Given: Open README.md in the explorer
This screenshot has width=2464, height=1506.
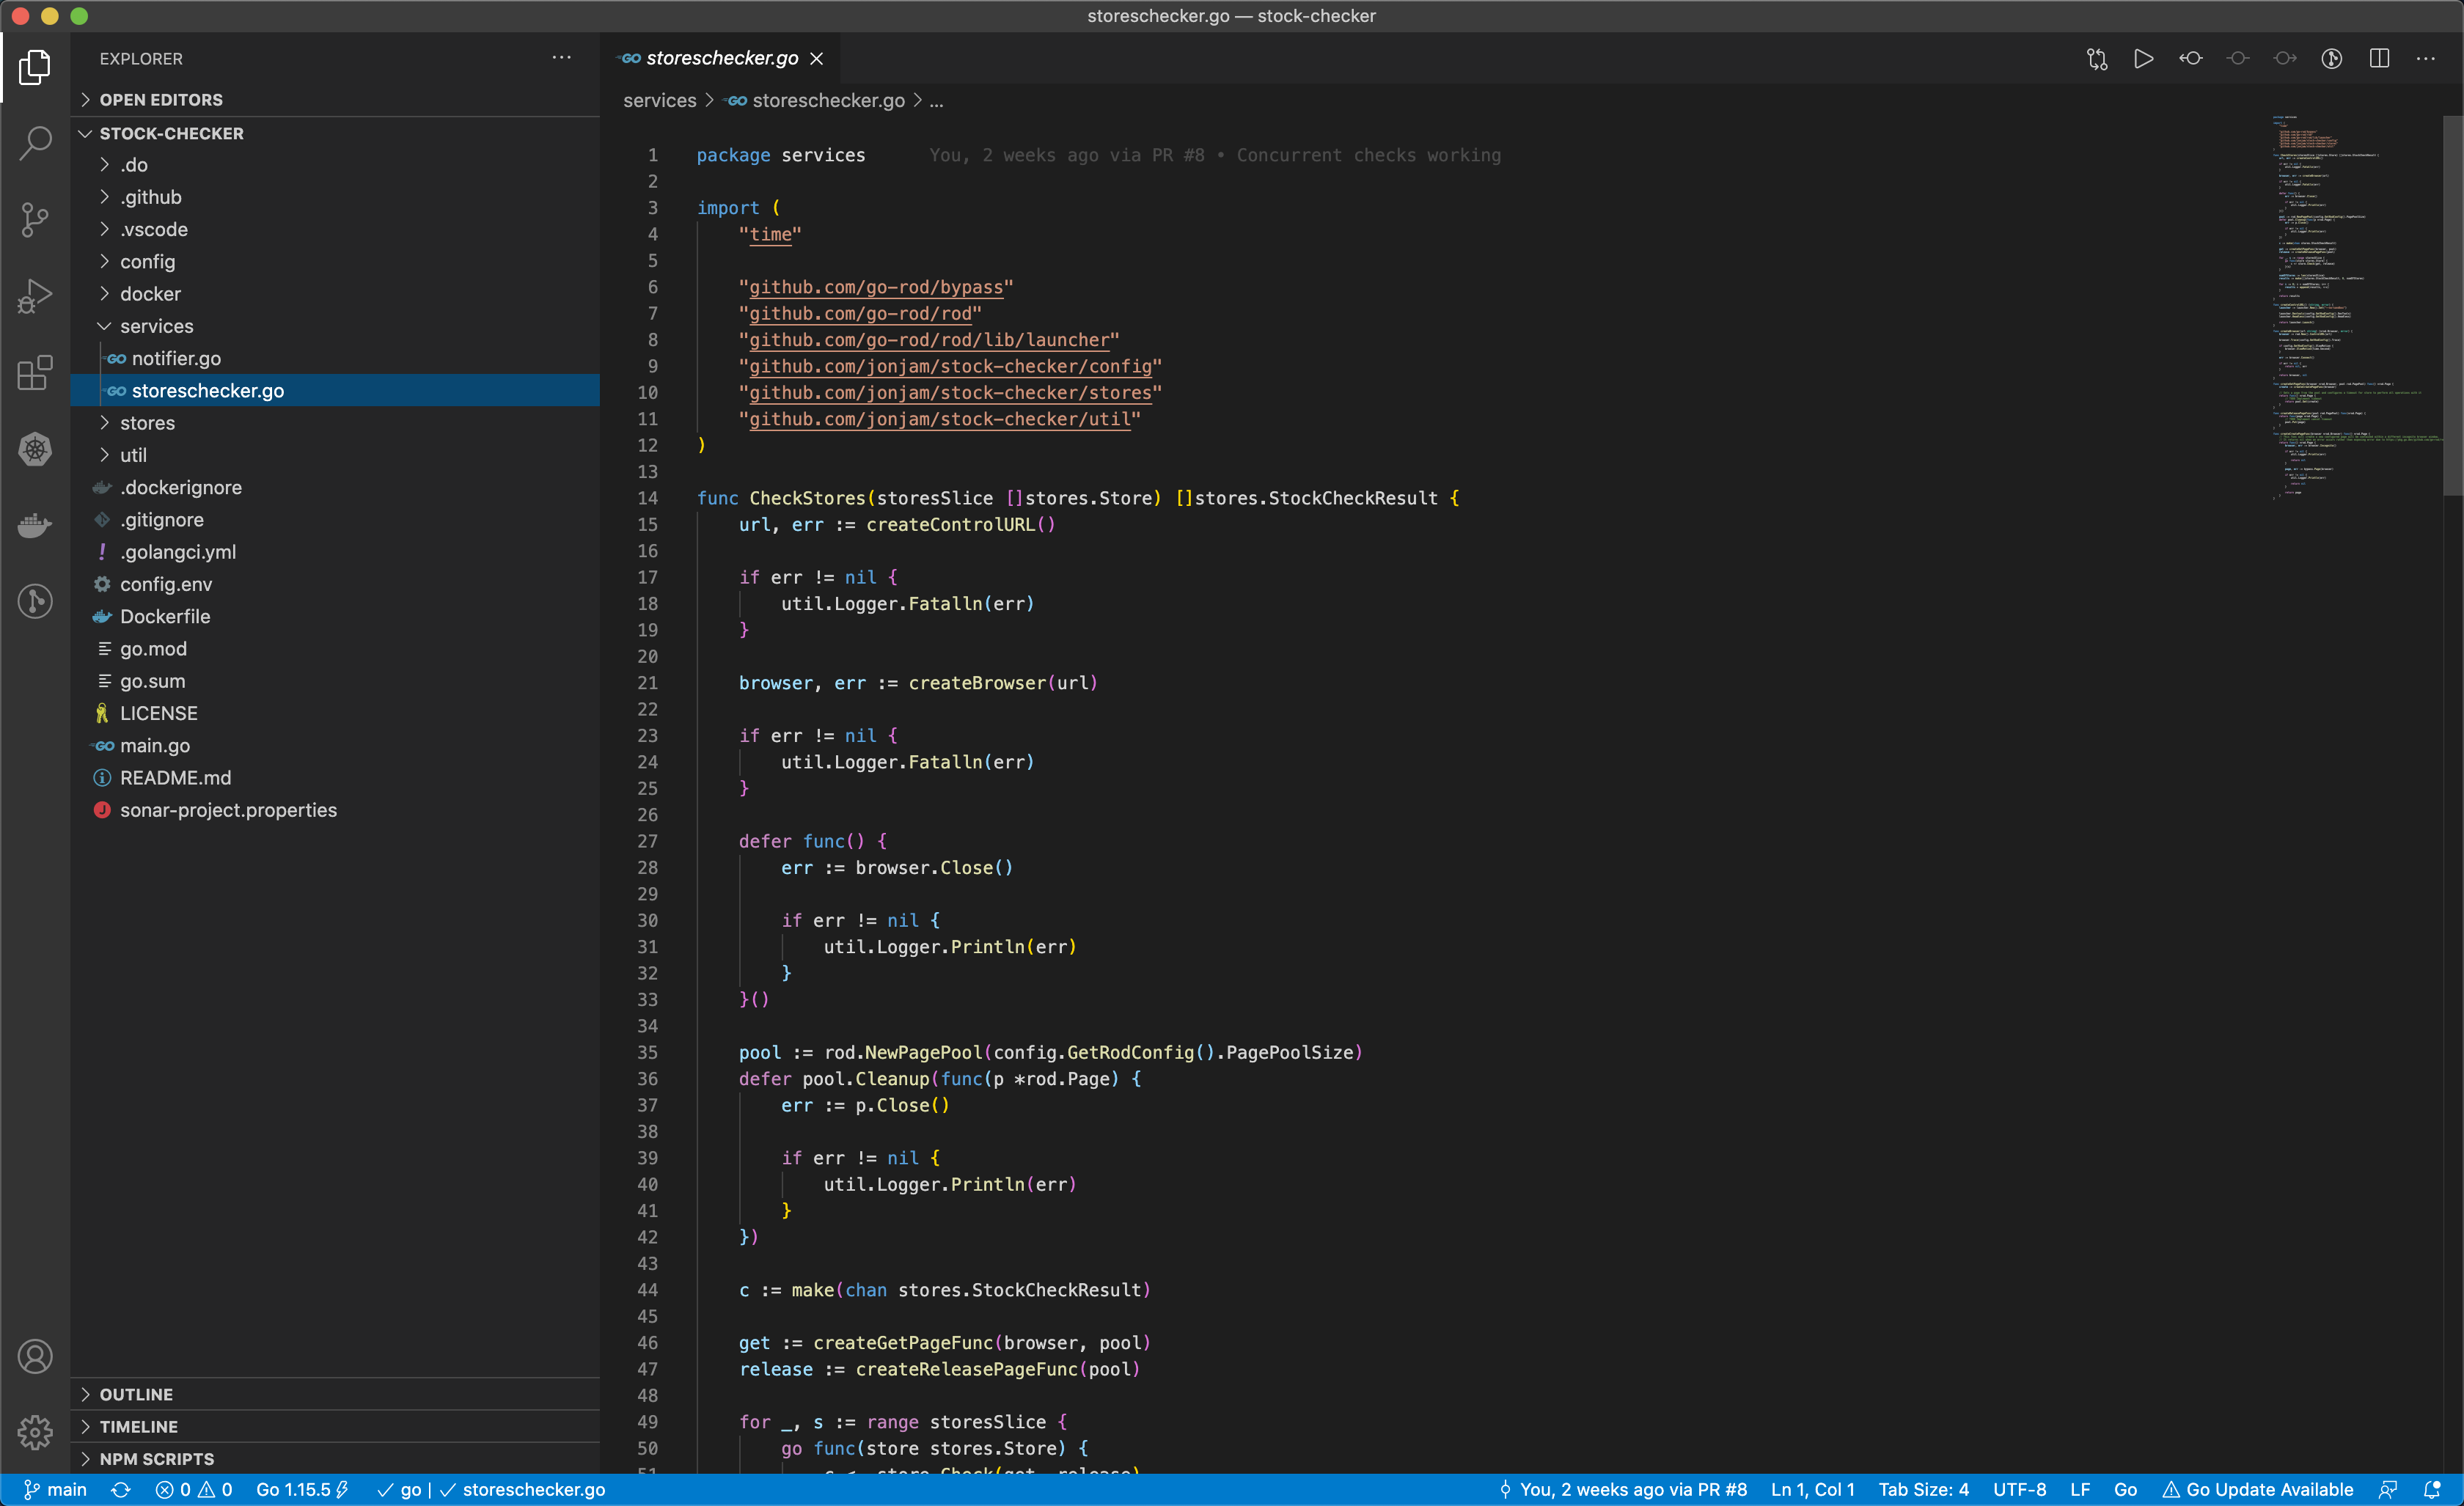Looking at the screenshot, I should click(335, 778).
